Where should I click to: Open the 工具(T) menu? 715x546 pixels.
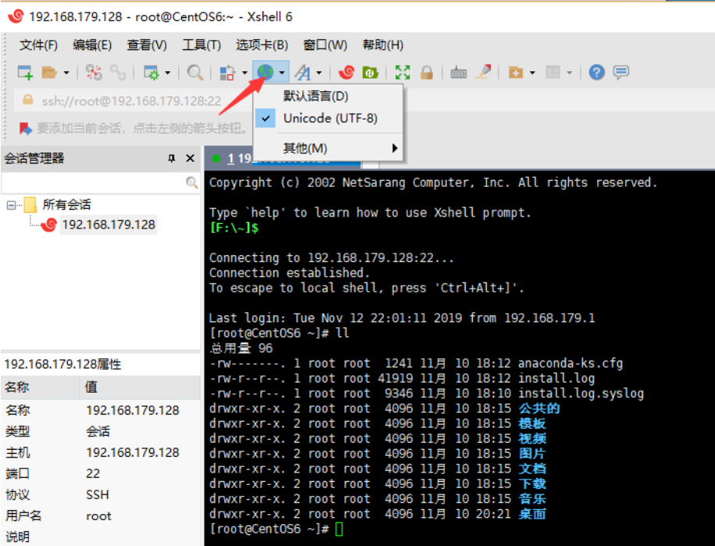(202, 45)
